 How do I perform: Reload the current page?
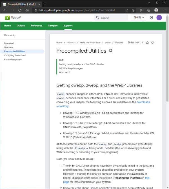(20, 10)
